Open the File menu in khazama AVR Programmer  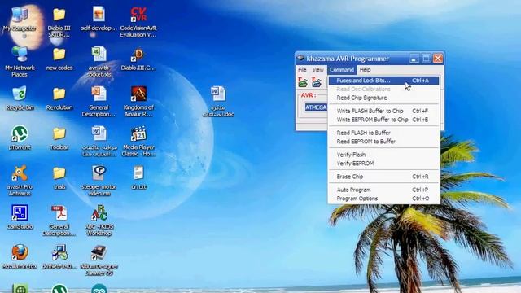[x=302, y=70]
